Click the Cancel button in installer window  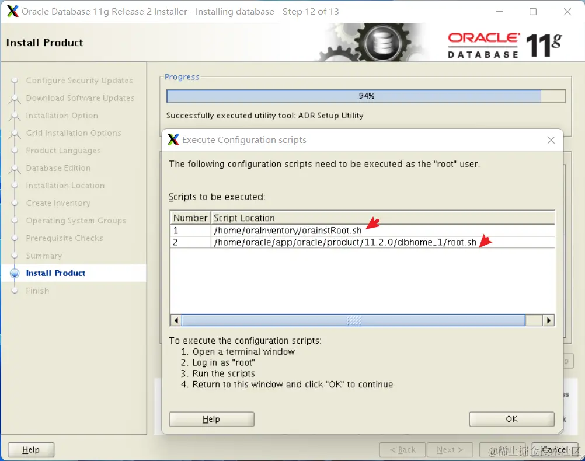(x=555, y=450)
